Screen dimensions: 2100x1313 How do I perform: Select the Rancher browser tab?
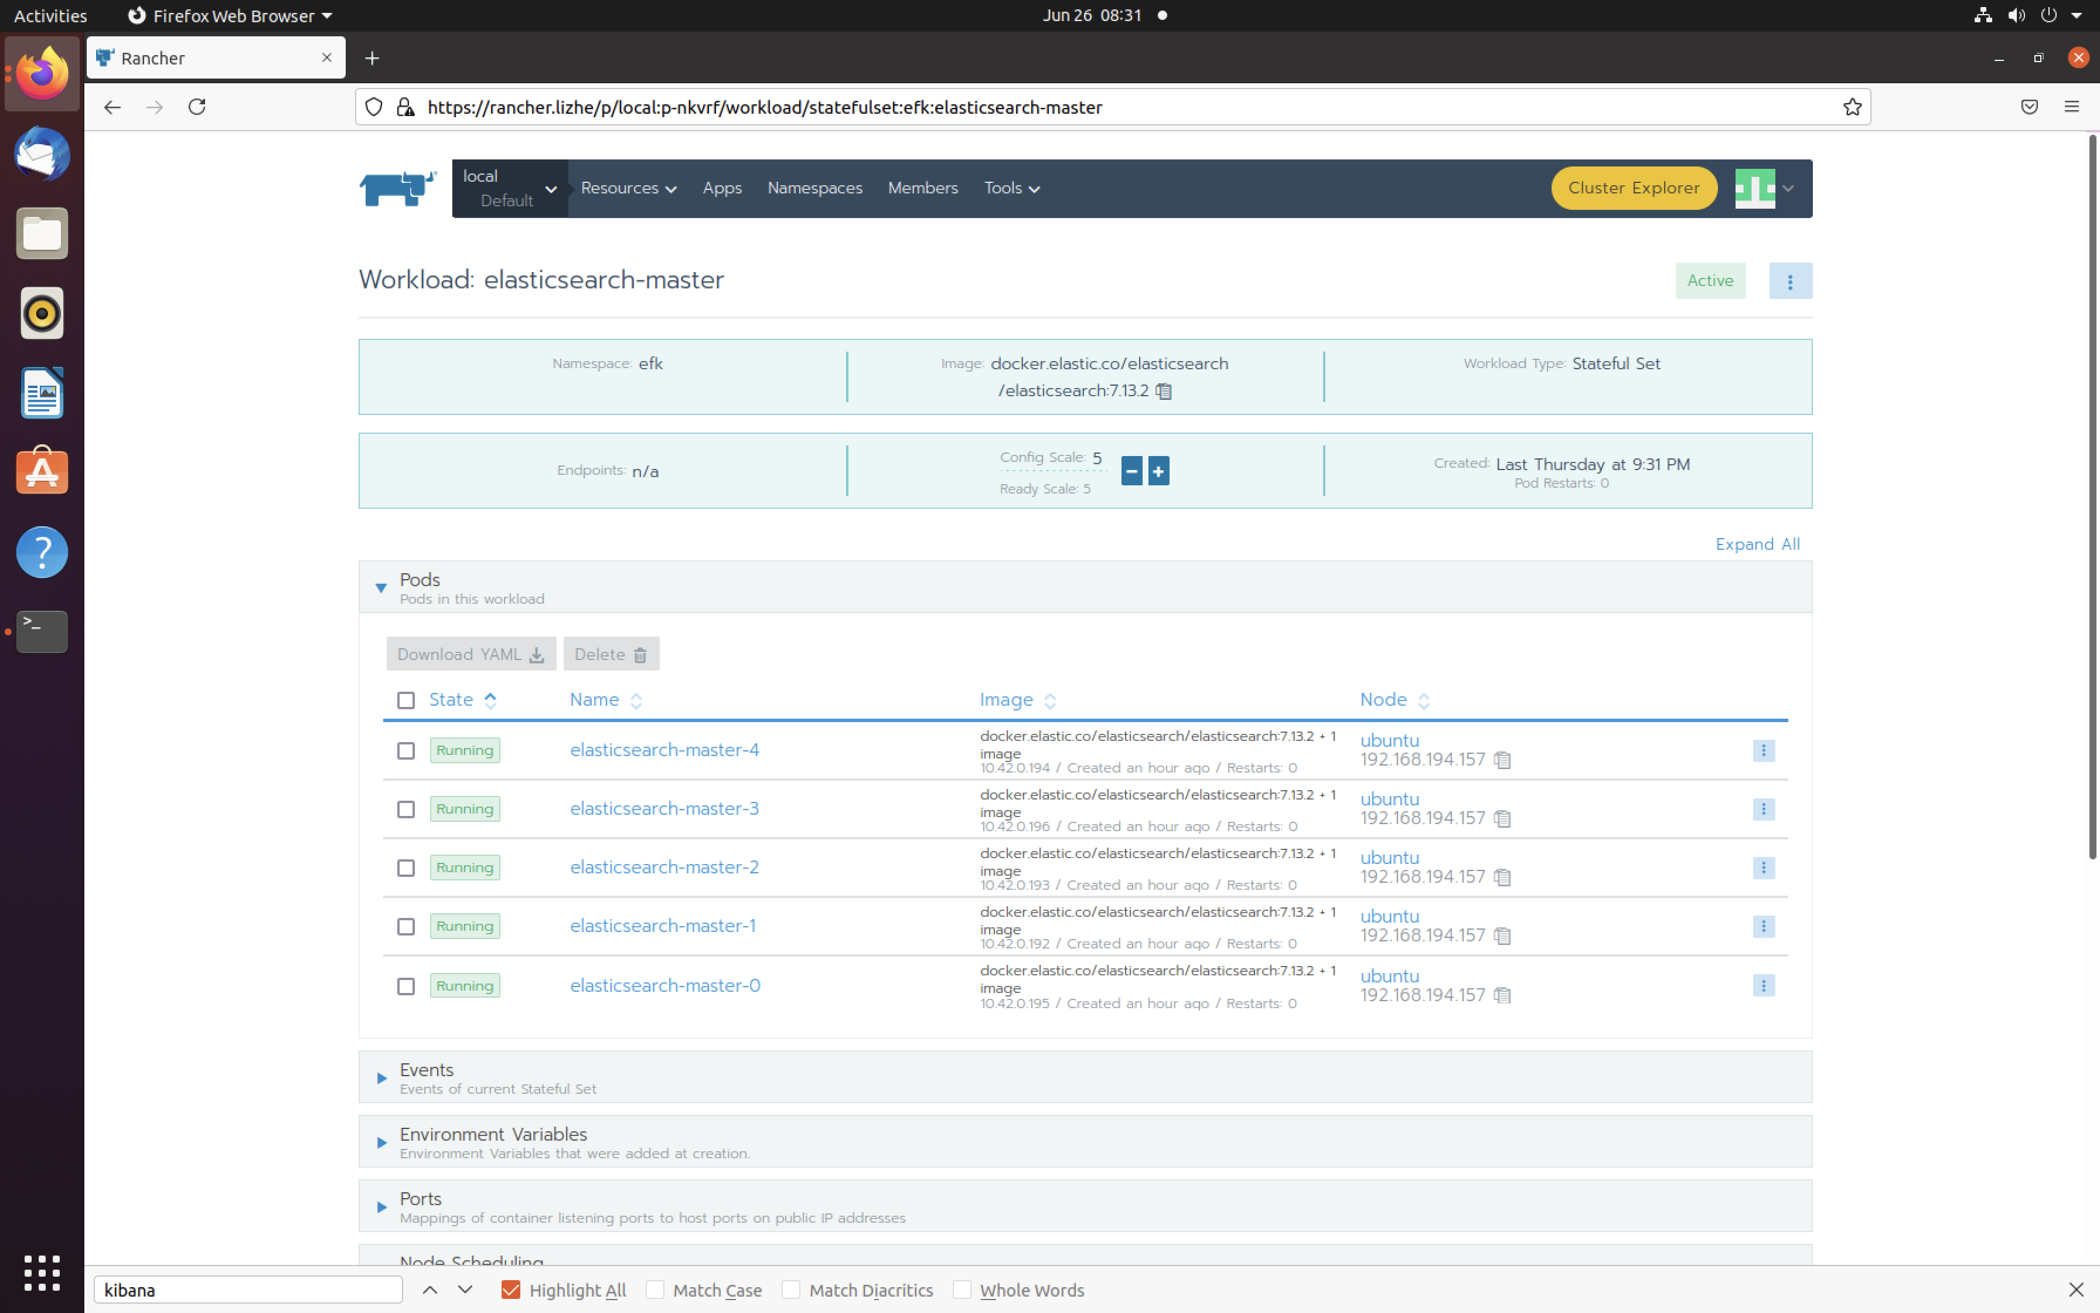coord(215,58)
